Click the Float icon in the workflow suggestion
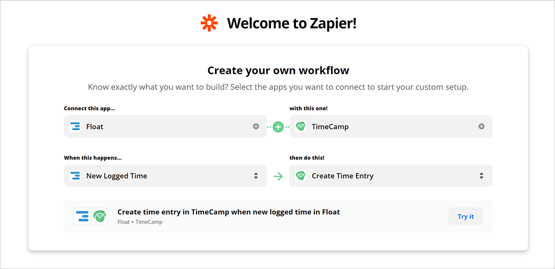Screen dimensions: 555x269 pyautogui.click(x=82, y=216)
